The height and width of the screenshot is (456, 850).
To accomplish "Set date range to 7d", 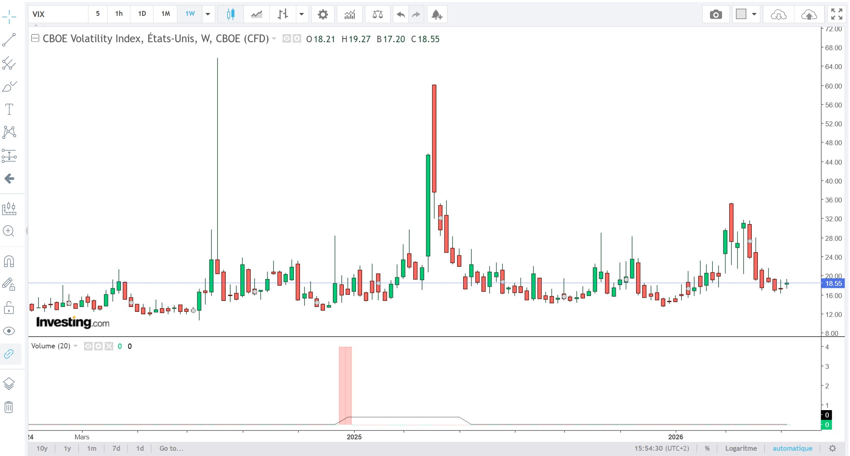I will point(116,448).
